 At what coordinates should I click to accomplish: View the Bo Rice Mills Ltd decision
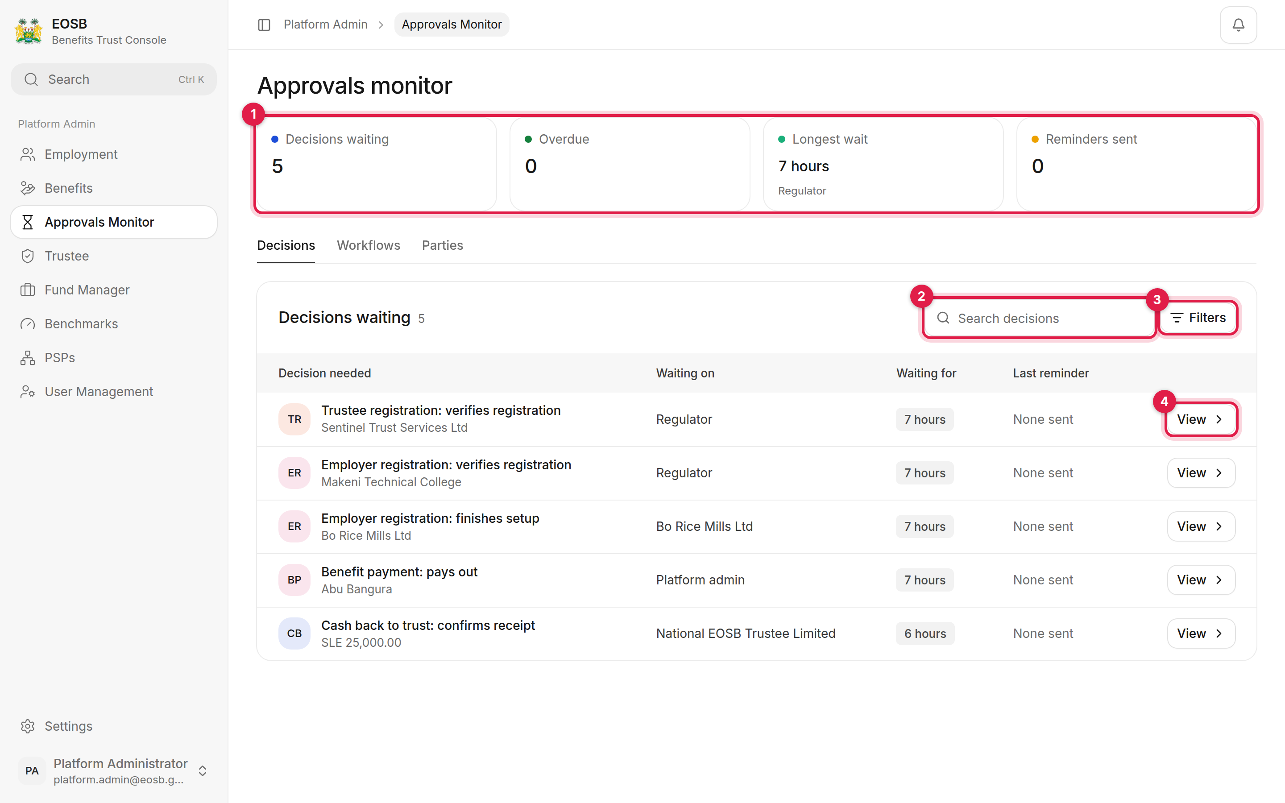coord(1201,526)
